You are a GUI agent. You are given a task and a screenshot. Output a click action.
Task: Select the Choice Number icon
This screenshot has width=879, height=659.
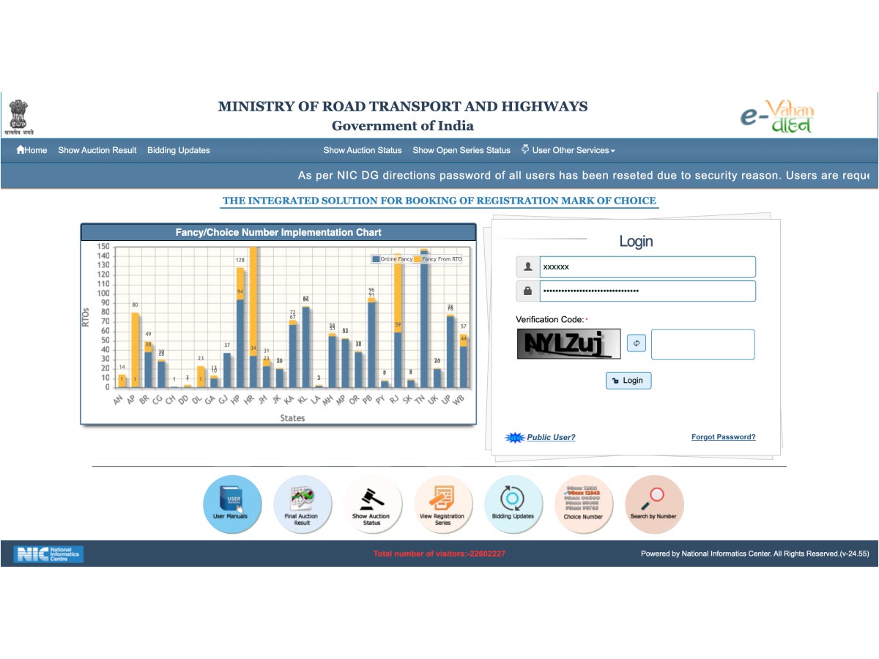coord(584,504)
